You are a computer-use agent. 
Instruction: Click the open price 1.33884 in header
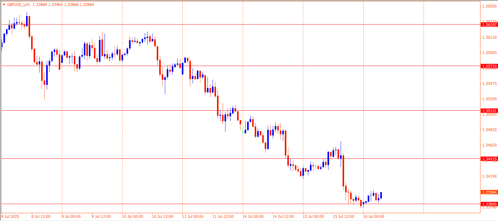40,5
